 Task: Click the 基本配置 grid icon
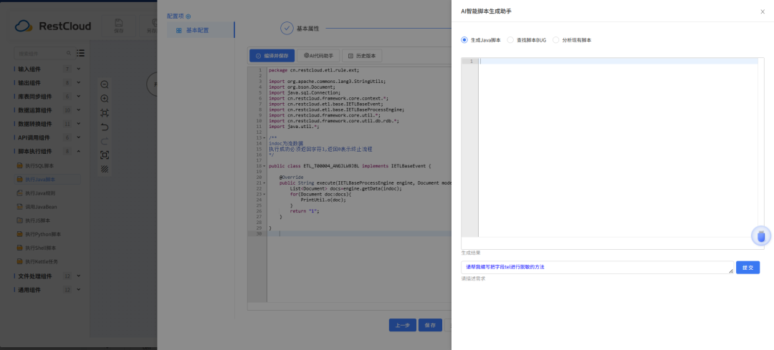pyautogui.click(x=178, y=31)
